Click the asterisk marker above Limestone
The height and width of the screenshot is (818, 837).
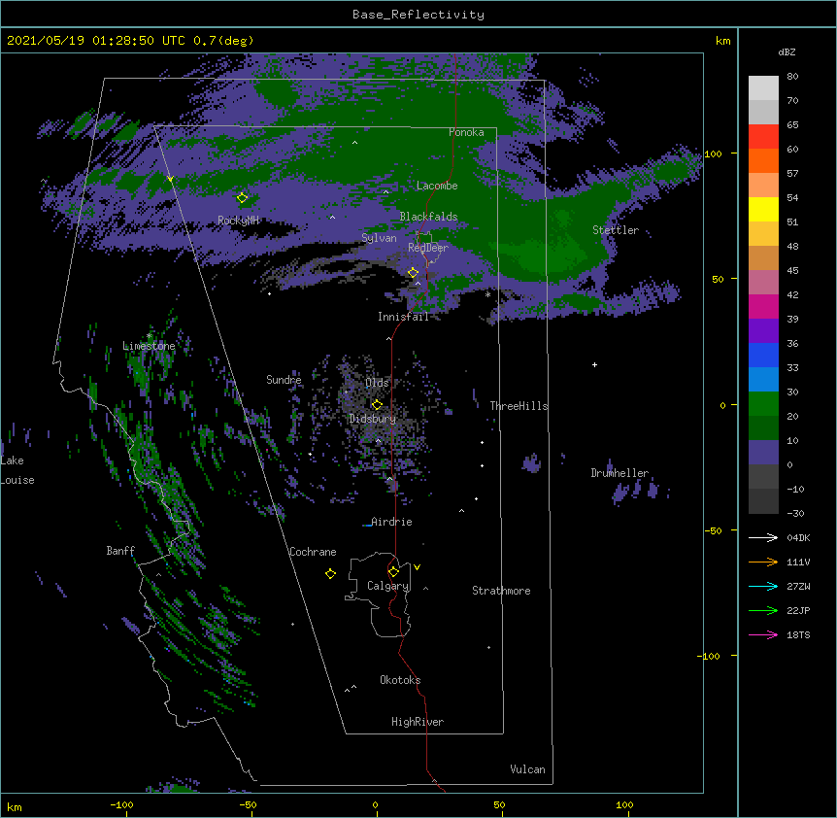149,336
